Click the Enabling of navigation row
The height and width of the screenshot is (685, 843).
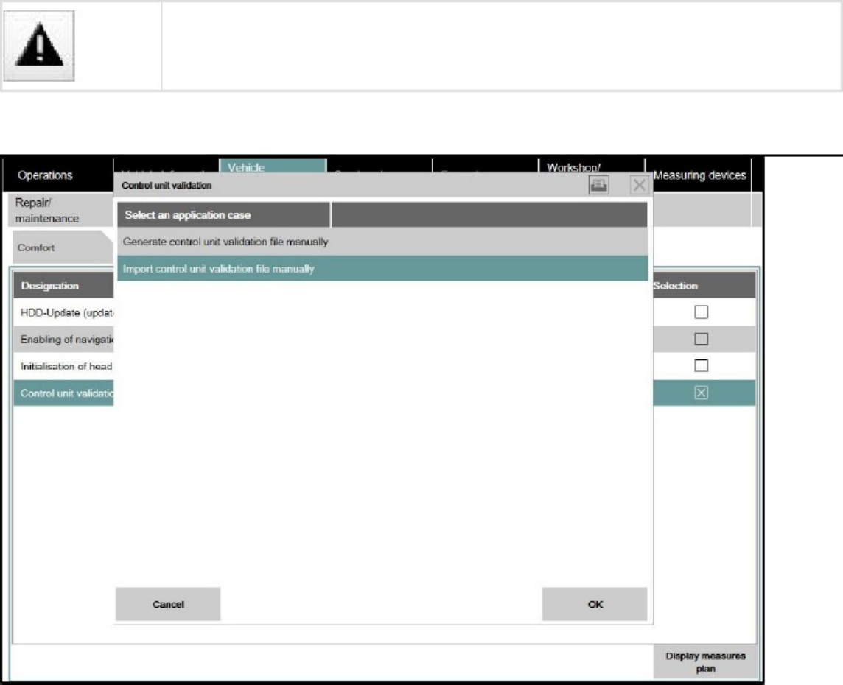point(63,339)
